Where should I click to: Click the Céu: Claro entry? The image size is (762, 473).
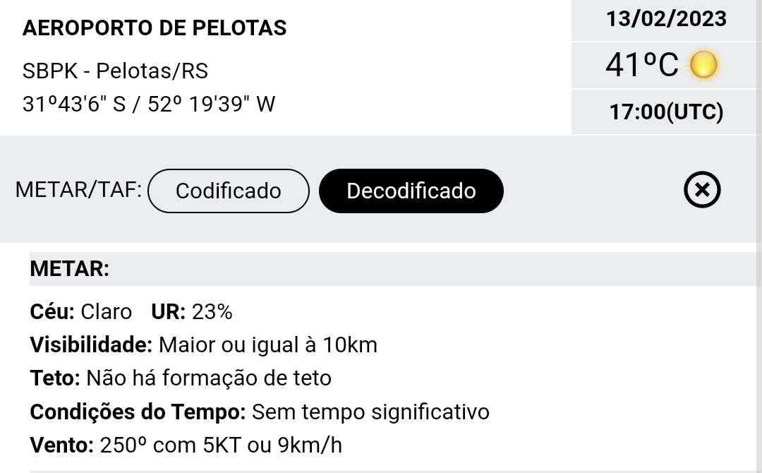pos(80,311)
